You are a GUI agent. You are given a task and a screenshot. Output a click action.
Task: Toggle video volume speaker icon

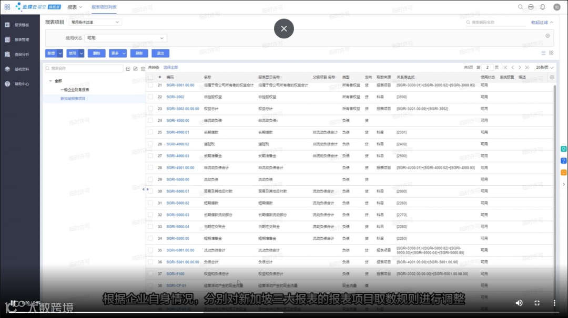point(519,303)
